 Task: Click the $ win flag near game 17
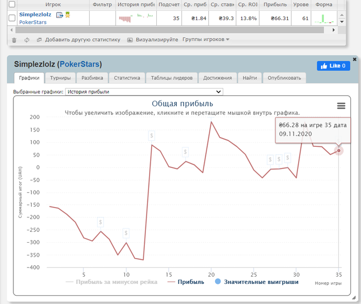pyautogui.click(x=185, y=152)
